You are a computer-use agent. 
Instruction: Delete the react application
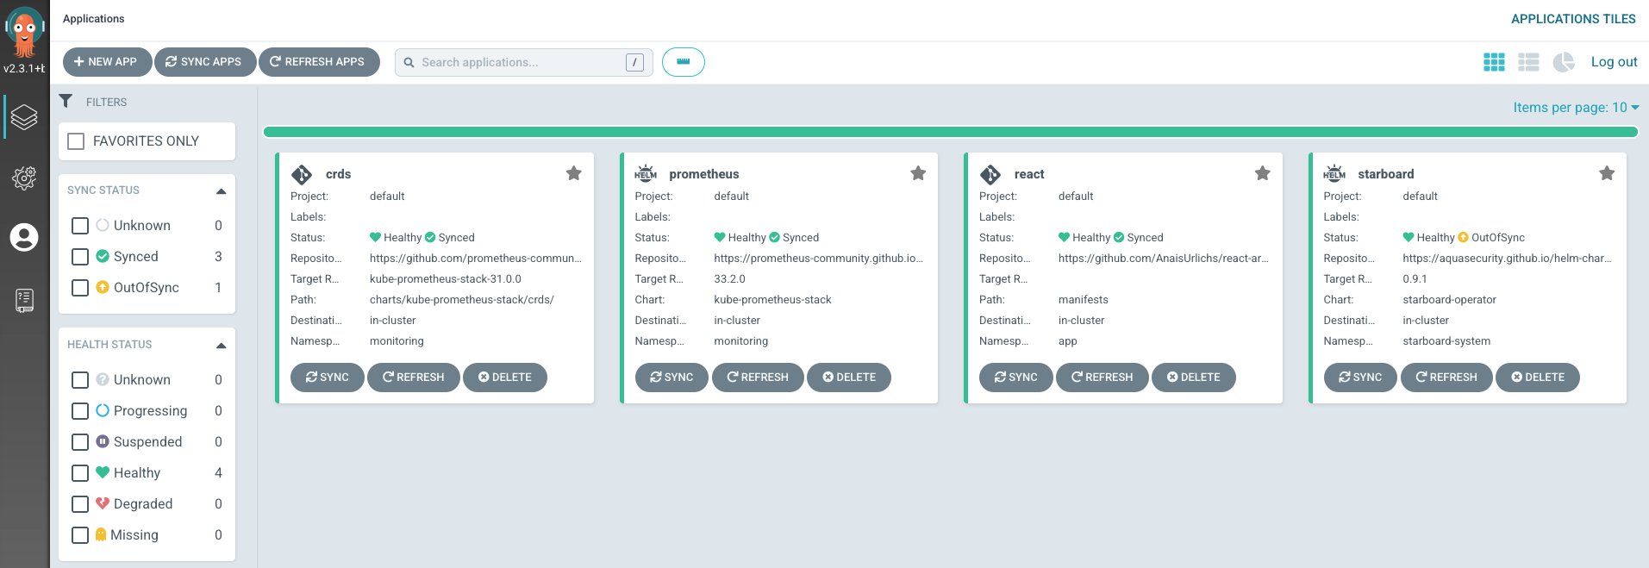[x=1194, y=378]
